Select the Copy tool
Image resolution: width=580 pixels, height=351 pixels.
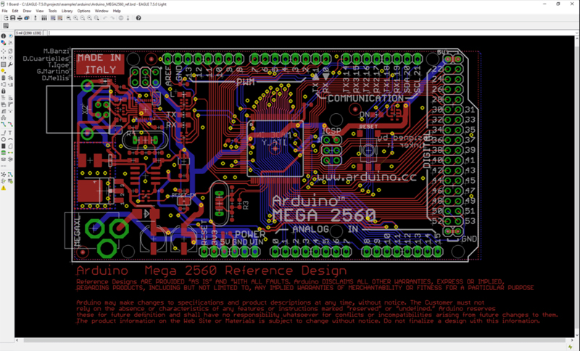point(10,51)
